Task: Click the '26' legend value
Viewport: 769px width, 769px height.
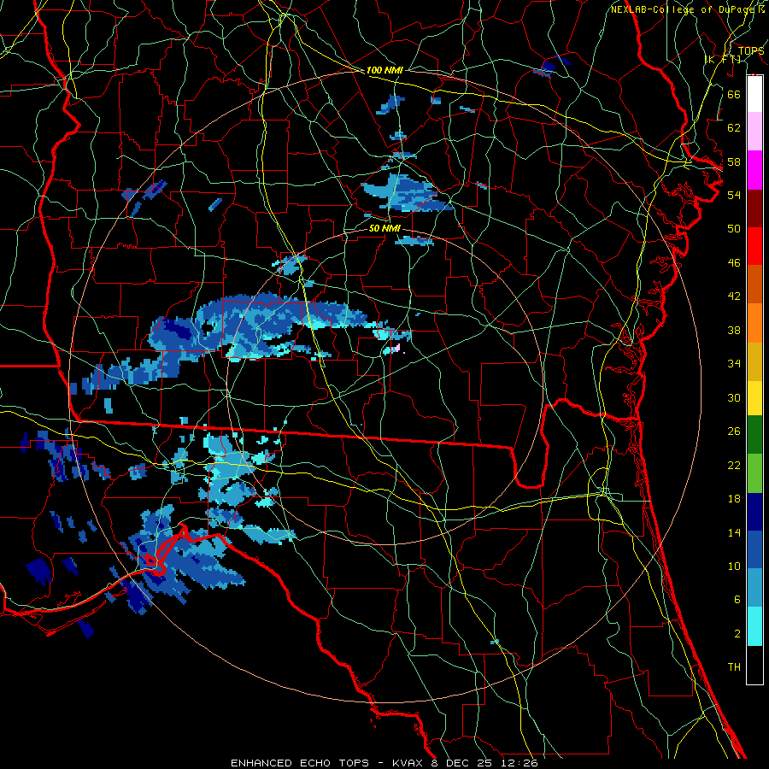Action: [734, 431]
